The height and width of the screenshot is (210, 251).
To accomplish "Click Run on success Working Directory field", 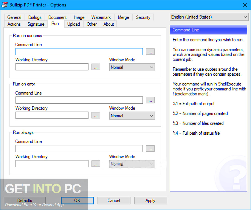I will [x=52, y=67].
